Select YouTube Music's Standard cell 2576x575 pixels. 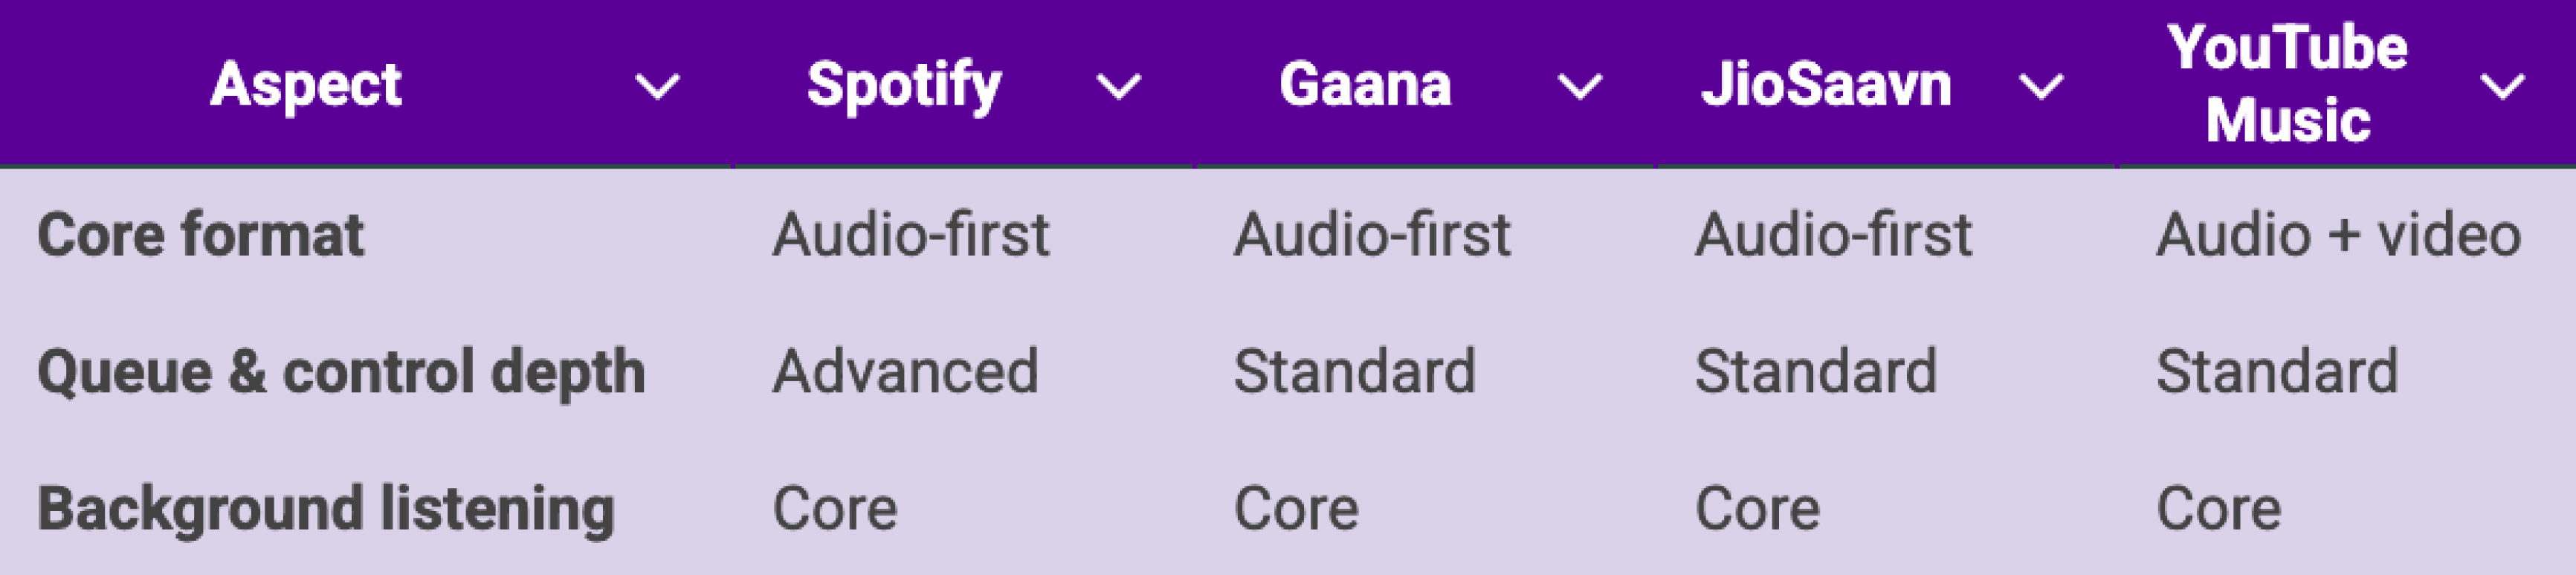pos(2277,372)
